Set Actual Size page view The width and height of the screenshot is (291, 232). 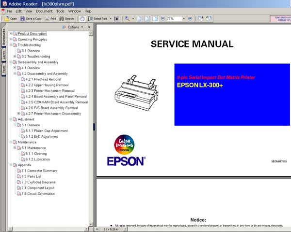click(x=139, y=19)
